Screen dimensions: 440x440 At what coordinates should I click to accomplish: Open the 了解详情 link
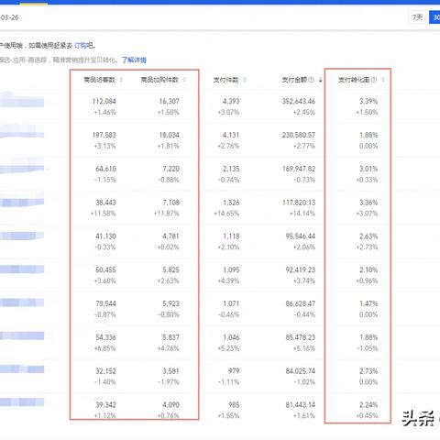pos(134,60)
